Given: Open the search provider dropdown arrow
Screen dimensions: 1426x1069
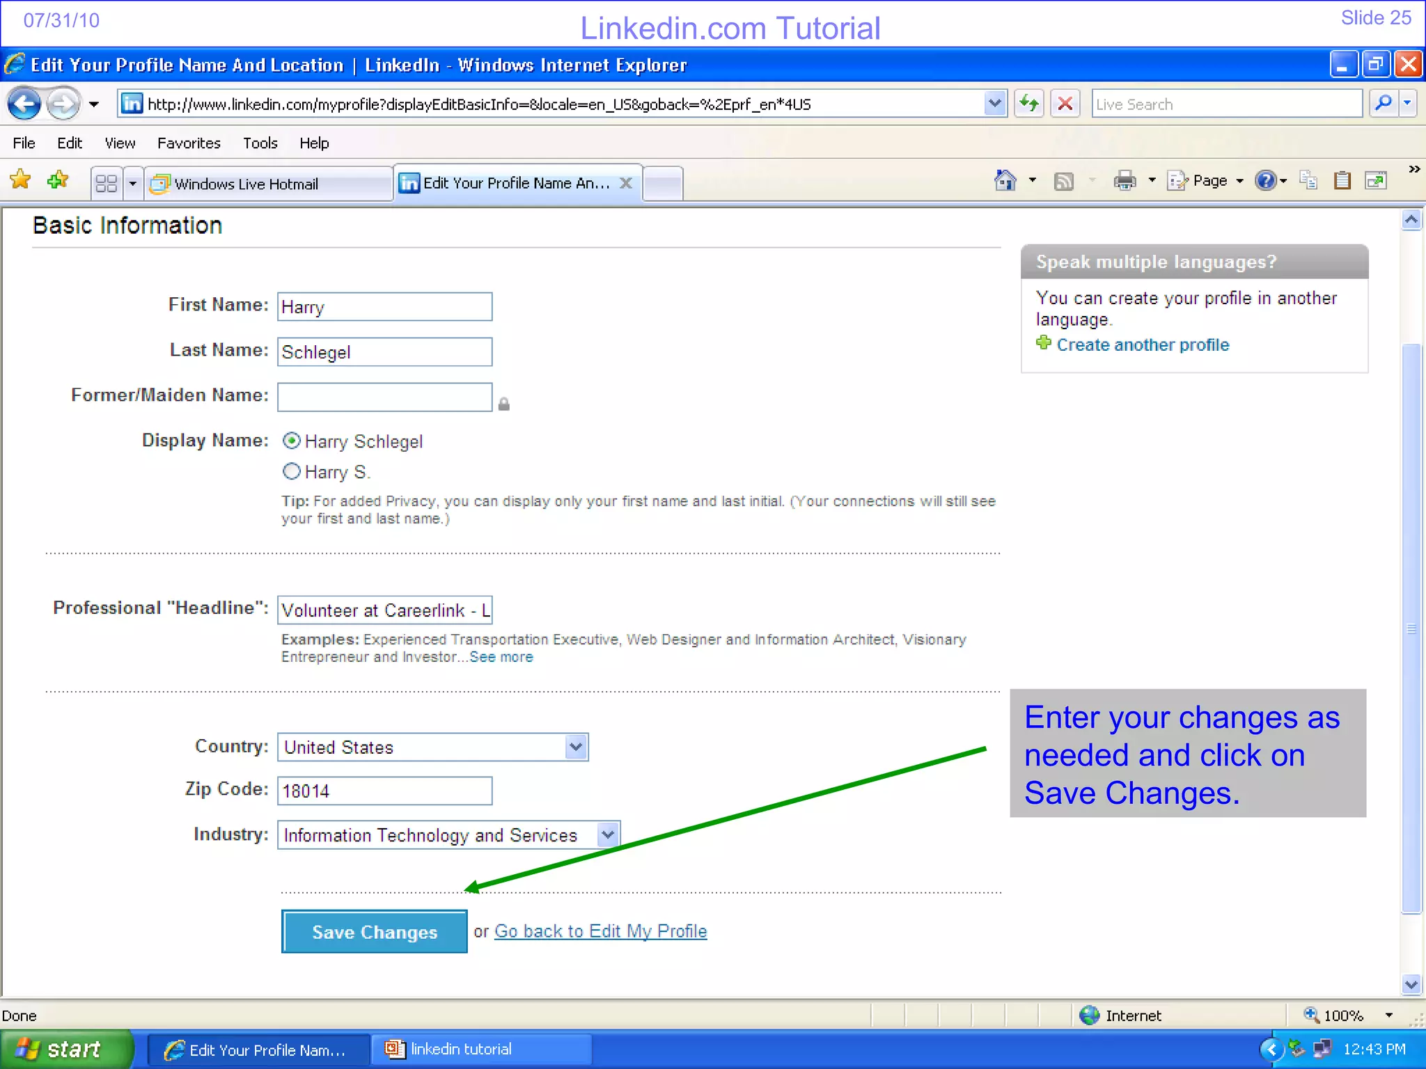Looking at the screenshot, I should click(1408, 104).
